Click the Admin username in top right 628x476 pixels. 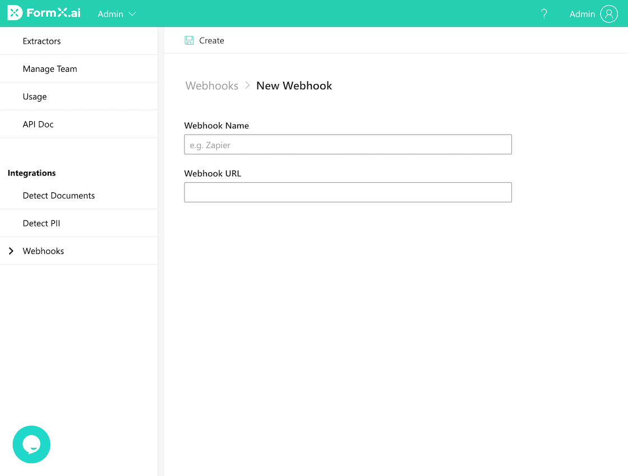(x=581, y=14)
